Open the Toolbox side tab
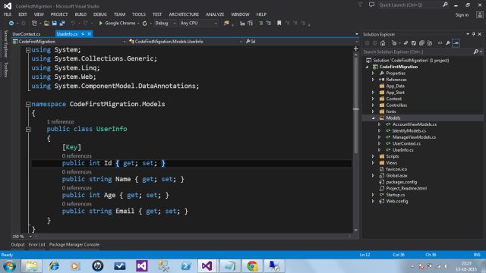The width and height of the screenshot is (486, 273). click(5, 69)
